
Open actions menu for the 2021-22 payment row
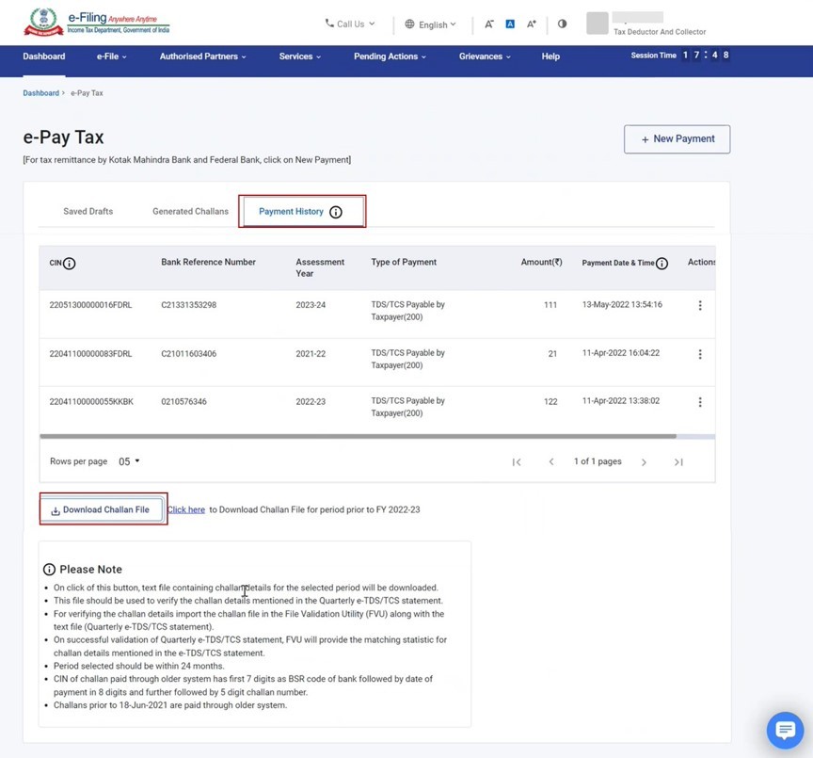pos(699,354)
